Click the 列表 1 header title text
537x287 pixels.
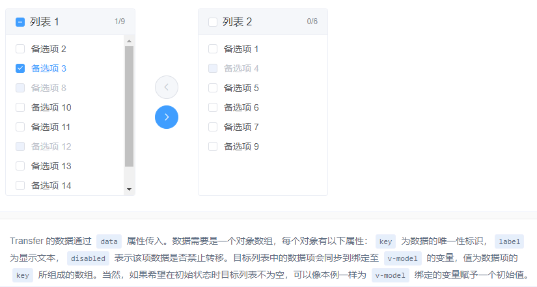point(44,22)
